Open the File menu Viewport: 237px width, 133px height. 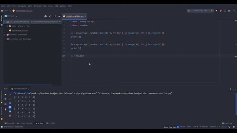pyautogui.click(x=3, y=6)
